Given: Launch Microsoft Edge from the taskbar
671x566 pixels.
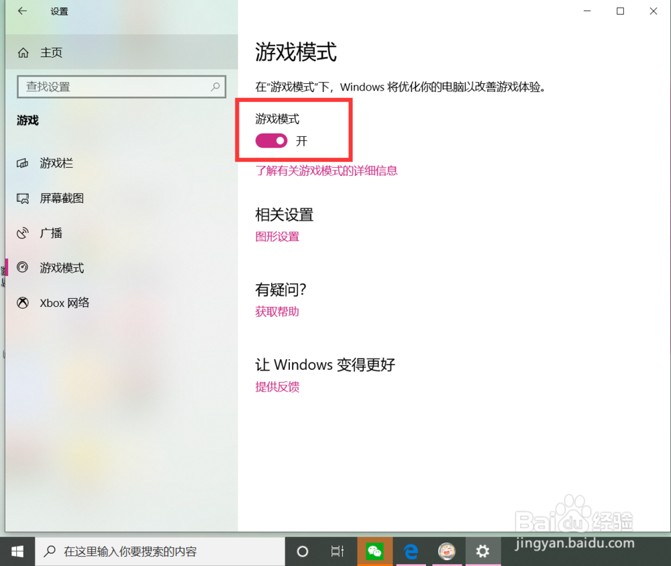Looking at the screenshot, I should click(x=411, y=551).
